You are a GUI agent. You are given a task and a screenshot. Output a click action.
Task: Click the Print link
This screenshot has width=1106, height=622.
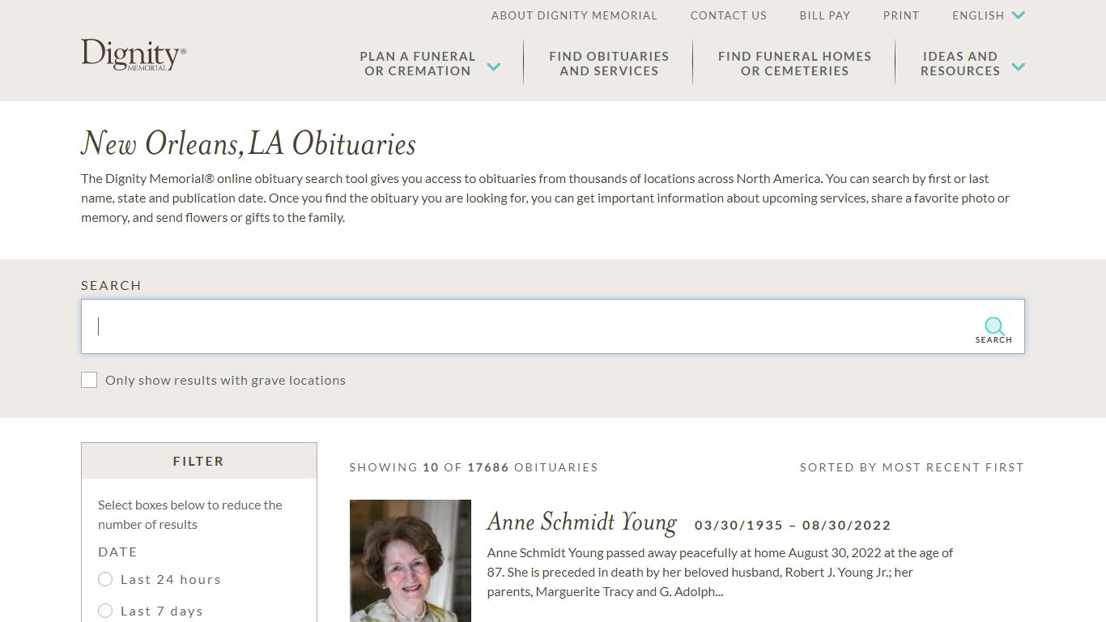[x=901, y=15]
